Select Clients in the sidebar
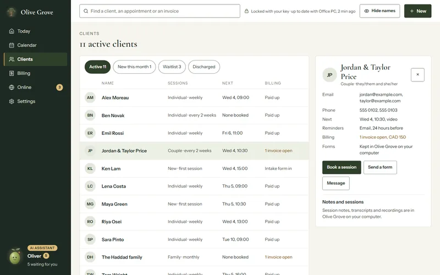 pyautogui.click(x=35, y=59)
